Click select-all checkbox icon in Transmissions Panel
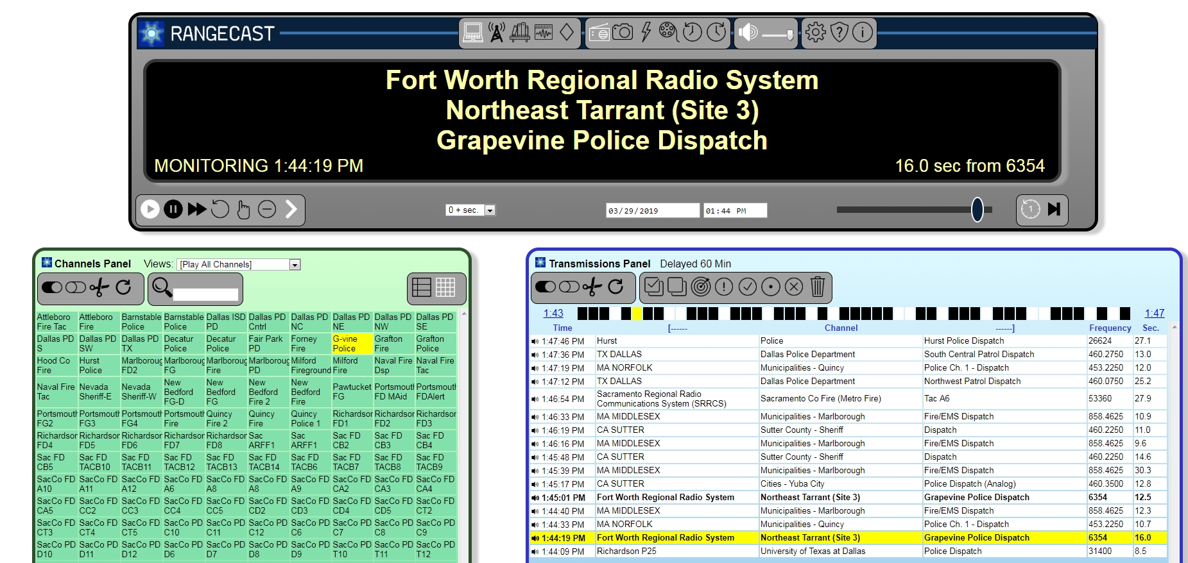 pos(653,287)
